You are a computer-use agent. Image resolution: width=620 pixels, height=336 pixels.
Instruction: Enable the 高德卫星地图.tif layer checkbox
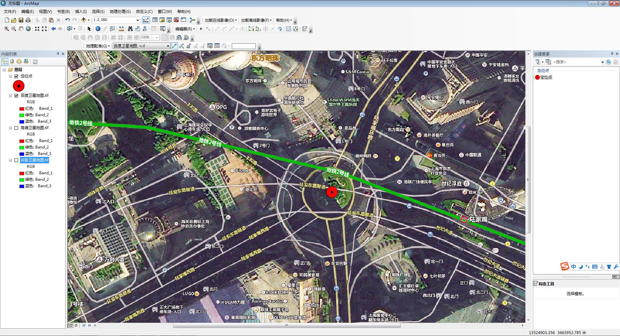16,128
